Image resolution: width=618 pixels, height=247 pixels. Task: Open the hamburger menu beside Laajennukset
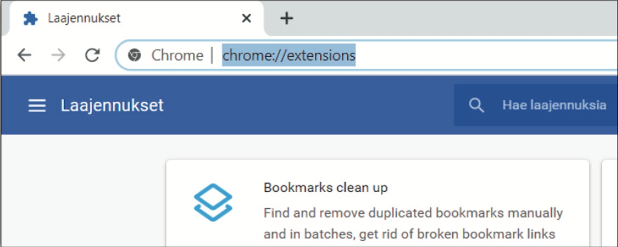pyautogui.click(x=37, y=105)
